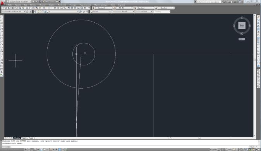Image resolution: width=261 pixels, height=151 pixels.
Task: Click the Cut scissors icon
Action: (x=27, y=8)
